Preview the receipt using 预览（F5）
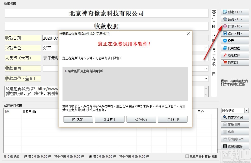 [235, 19]
